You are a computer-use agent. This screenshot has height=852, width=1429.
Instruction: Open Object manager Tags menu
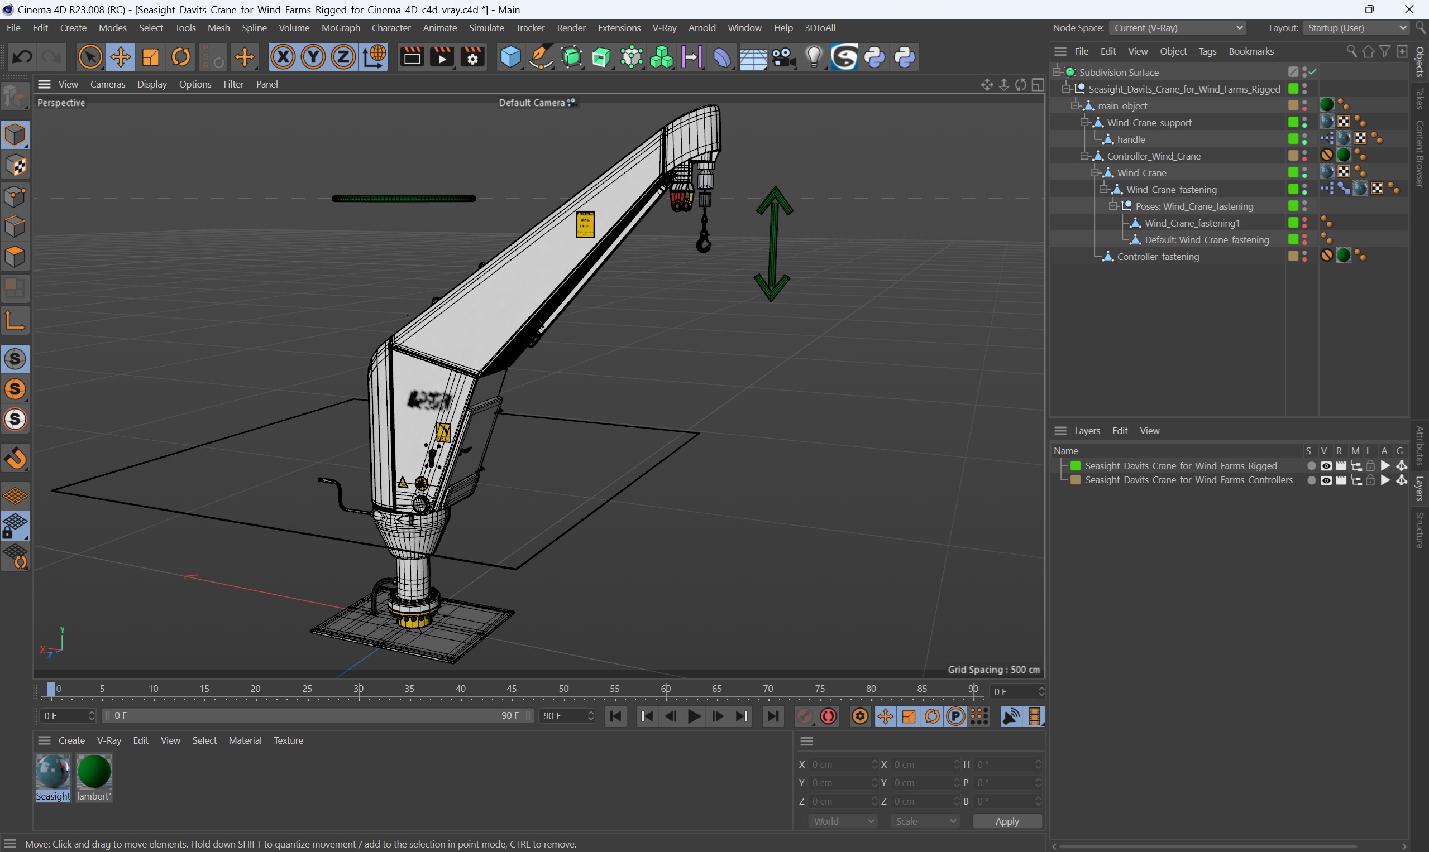[x=1207, y=51]
